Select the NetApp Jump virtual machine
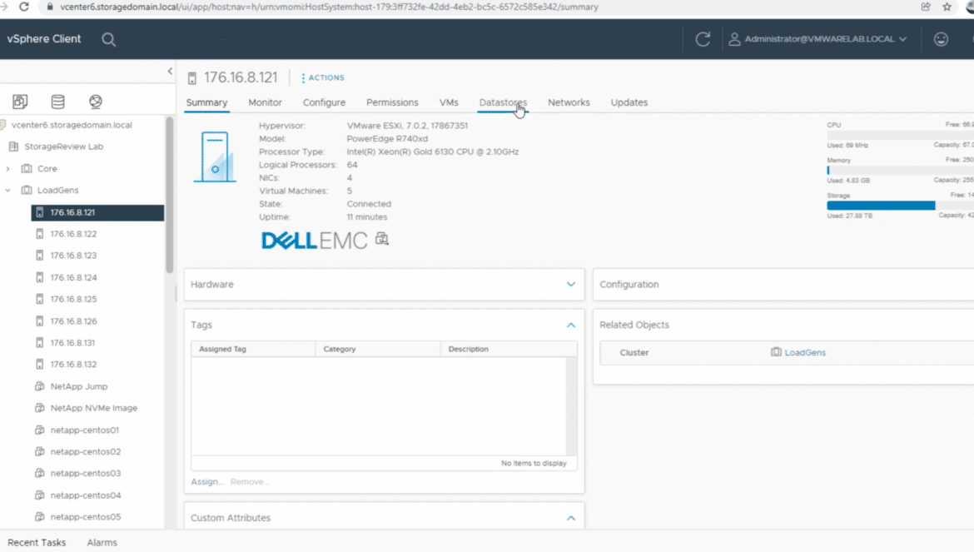This screenshot has width=974, height=552. 79,386
